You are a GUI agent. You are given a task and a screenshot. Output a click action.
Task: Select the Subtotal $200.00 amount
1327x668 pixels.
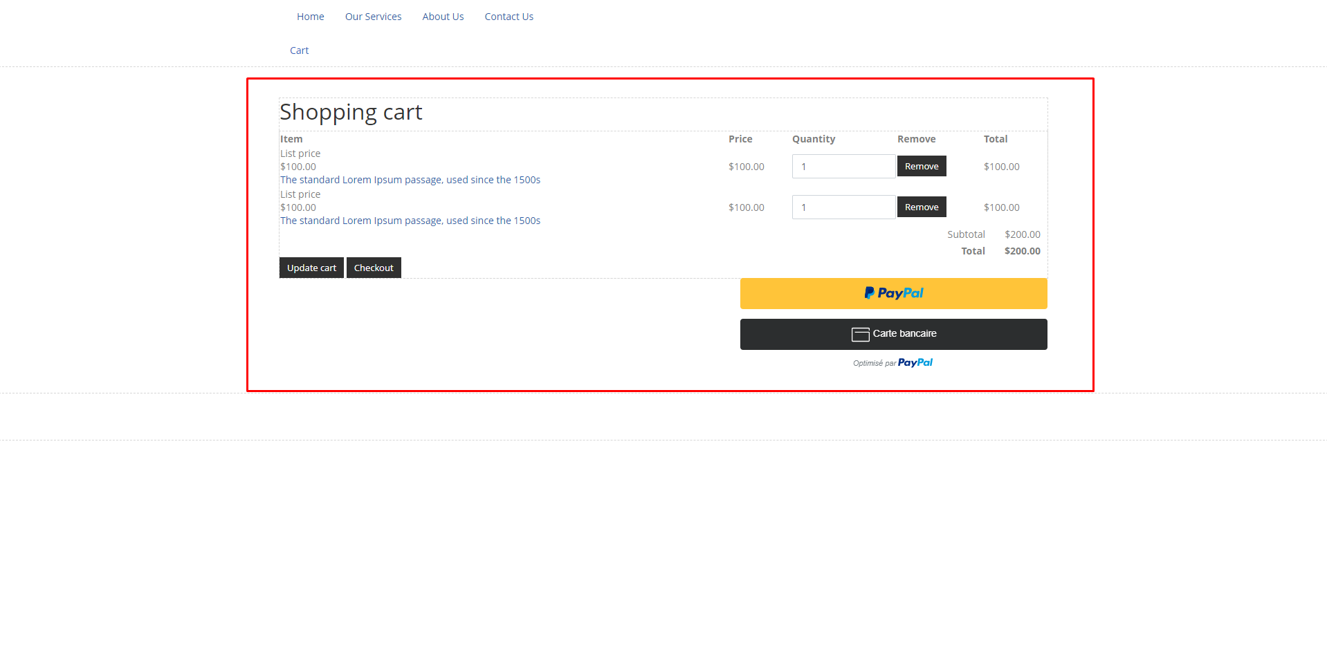[x=1022, y=234]
